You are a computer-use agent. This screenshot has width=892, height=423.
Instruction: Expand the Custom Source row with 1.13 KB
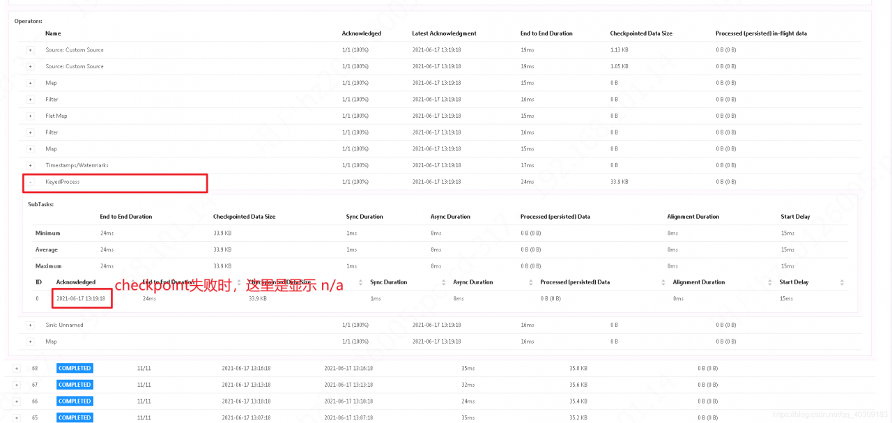[x=30, y=50]
